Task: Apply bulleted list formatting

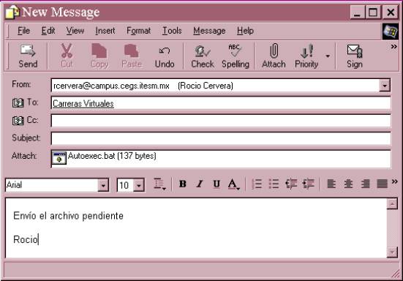Action: click(x=274, y=184)
